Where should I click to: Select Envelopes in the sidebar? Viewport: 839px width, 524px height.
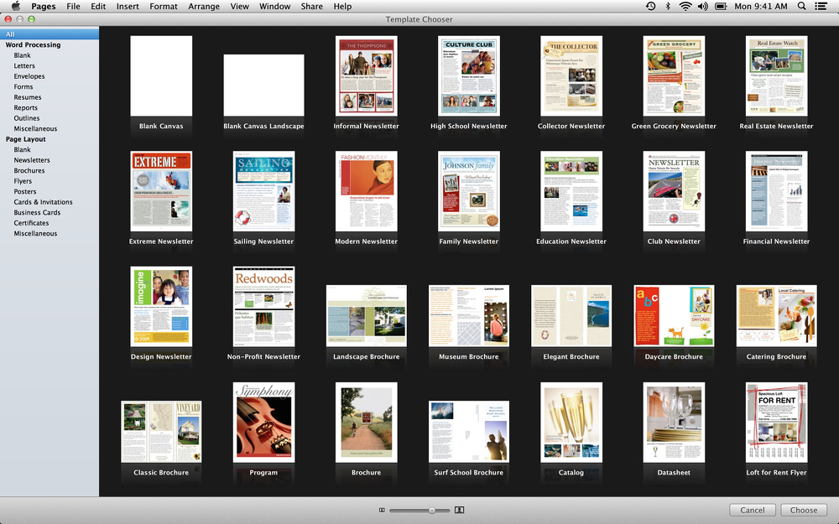(x=29, y=76)
